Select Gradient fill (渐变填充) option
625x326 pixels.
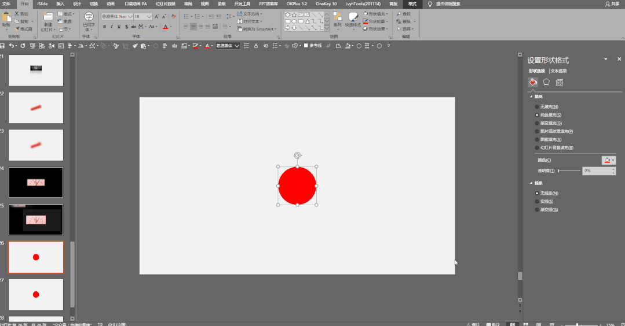tap(537, 123)
